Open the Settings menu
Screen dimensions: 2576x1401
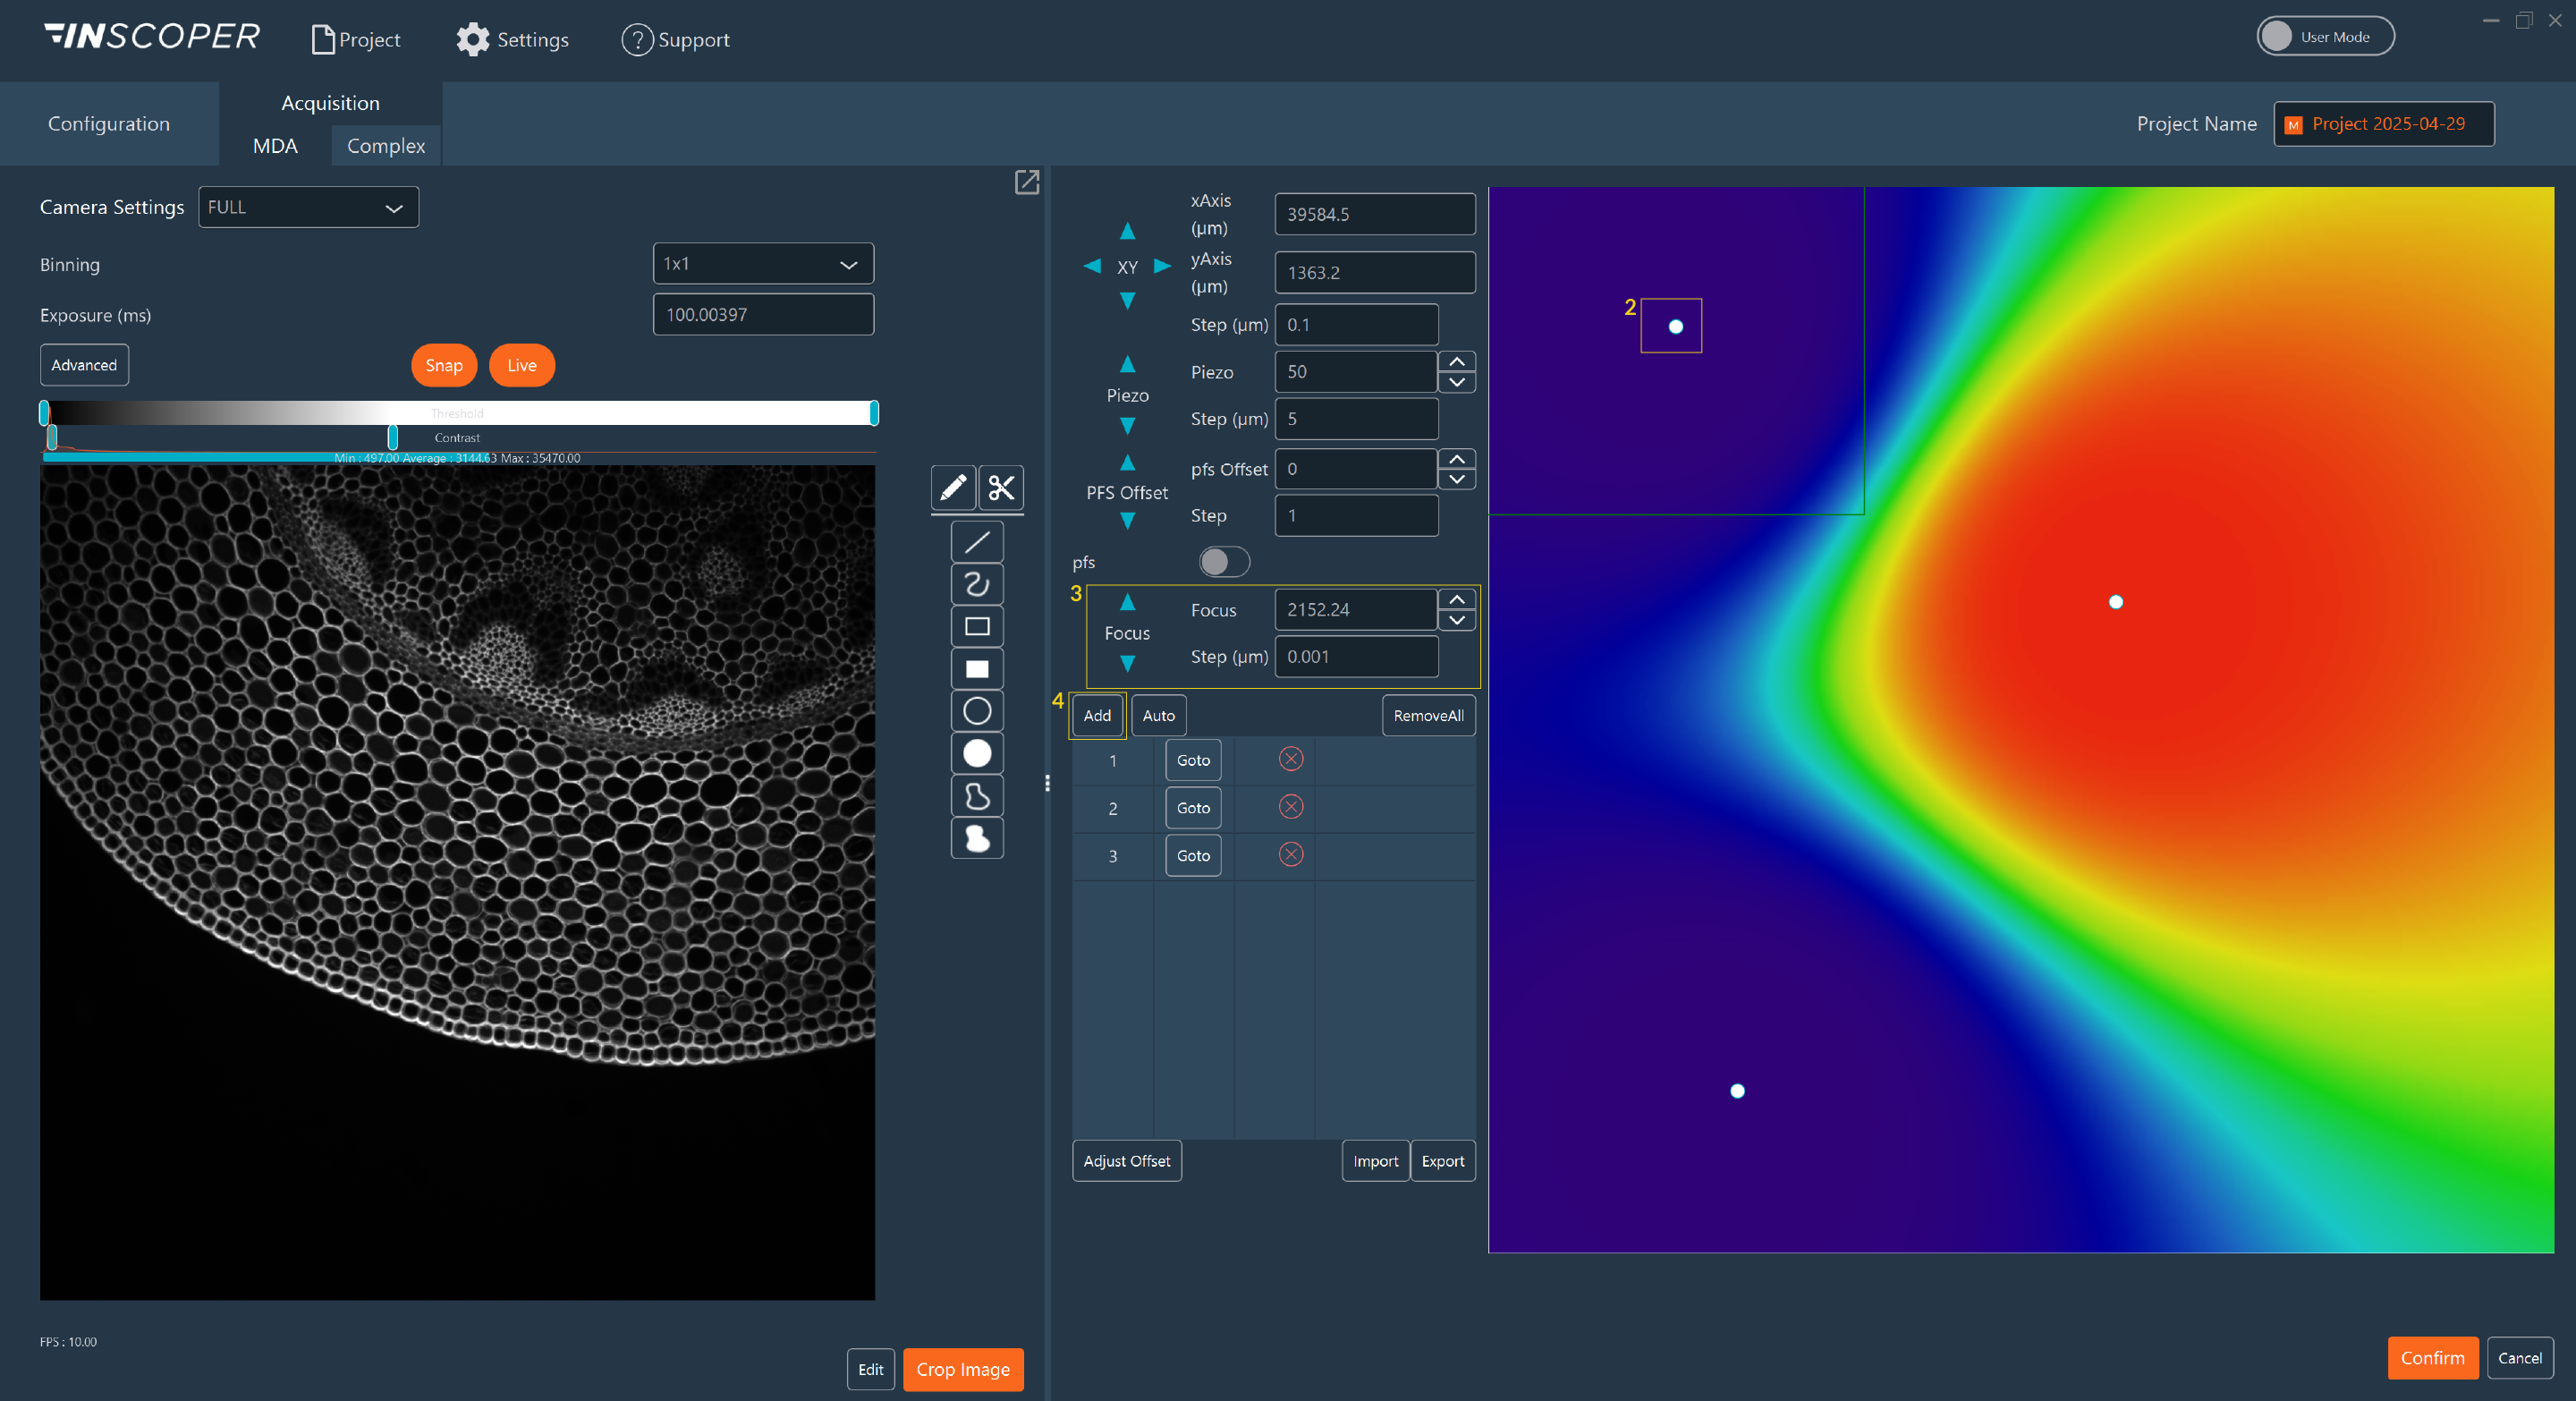click(512, 40)
